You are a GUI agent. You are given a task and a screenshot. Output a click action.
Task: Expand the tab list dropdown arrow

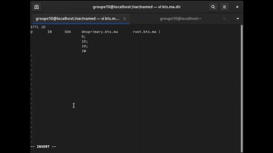[238, 19]
